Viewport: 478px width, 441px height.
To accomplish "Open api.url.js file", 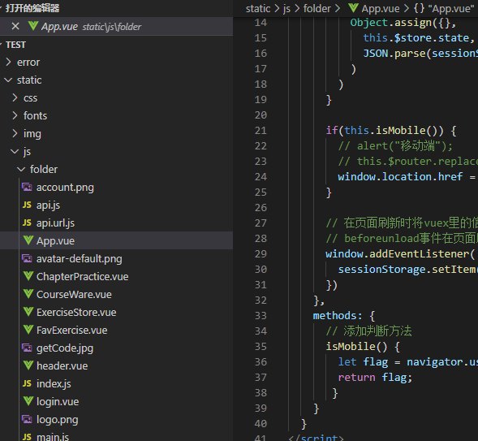I will click(55, 223).
